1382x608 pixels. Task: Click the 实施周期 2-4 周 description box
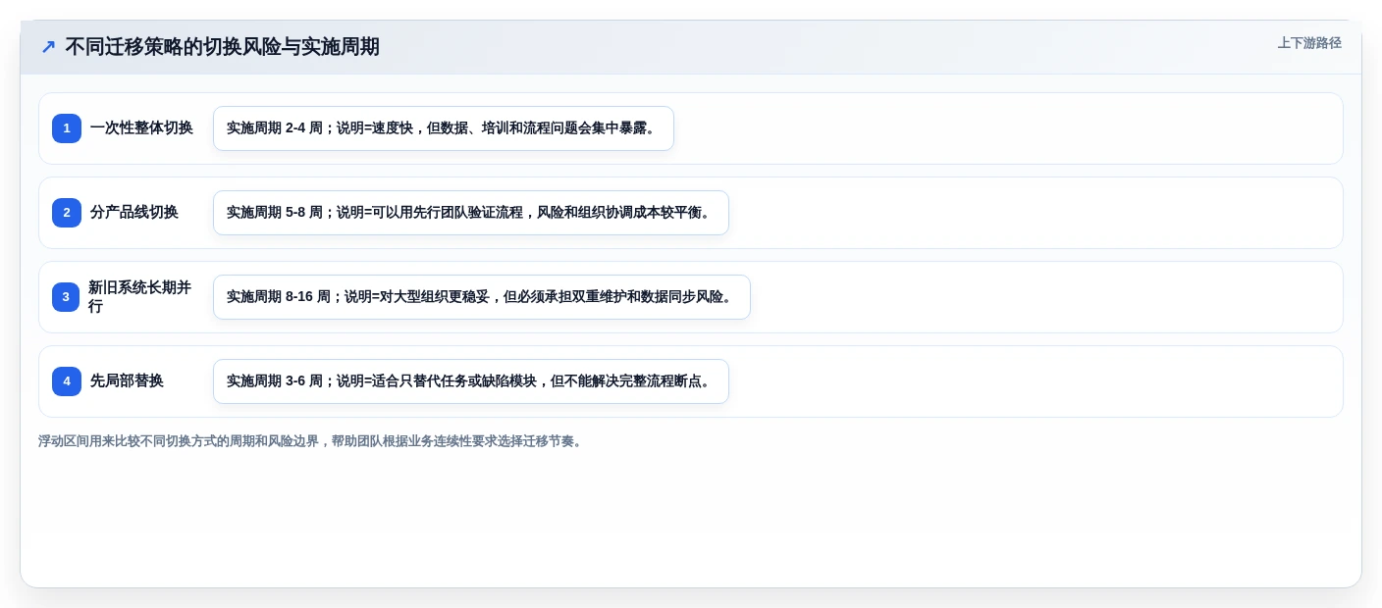click(444, 128)
